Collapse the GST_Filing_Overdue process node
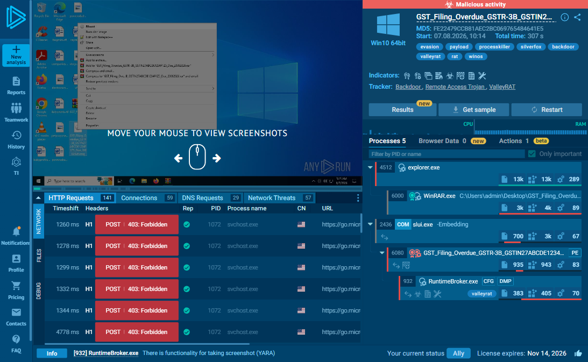The width and height of the screenshot is (588, 362). [382, 253]
